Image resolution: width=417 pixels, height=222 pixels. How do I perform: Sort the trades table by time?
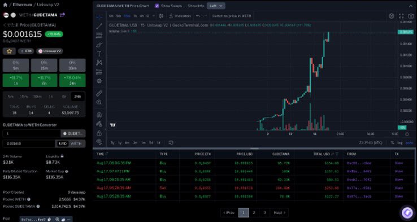click(107, 154)
